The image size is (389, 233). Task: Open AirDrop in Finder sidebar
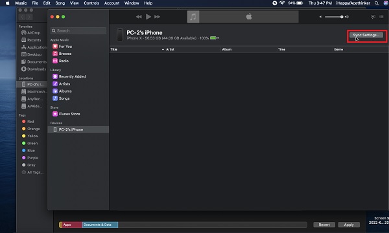pyautogui.click(x=31, y=32)
